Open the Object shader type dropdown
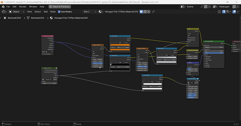Screen dimensions: 241x126 pos(17,11)
